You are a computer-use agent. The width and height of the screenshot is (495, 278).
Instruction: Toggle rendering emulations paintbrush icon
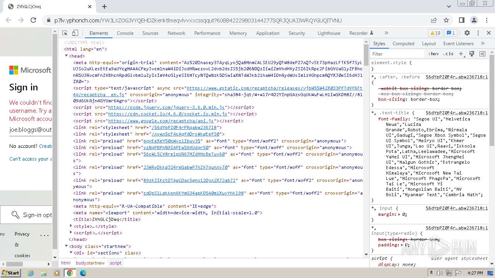(x=472, y=54)
